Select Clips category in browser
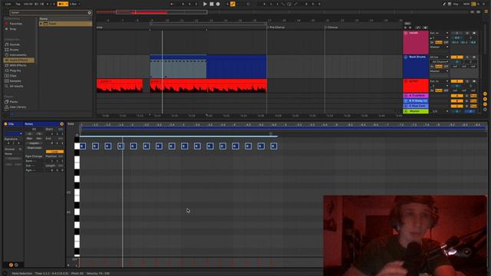491x276 pixels. pos(13,76)
